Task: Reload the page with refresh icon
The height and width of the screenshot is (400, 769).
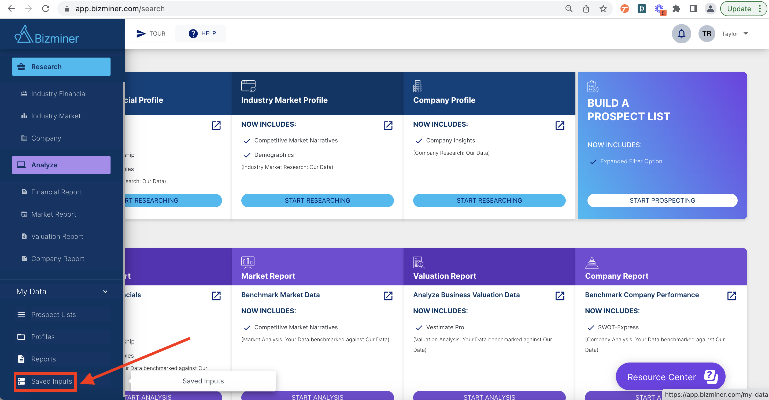Action: pos(46,9)
